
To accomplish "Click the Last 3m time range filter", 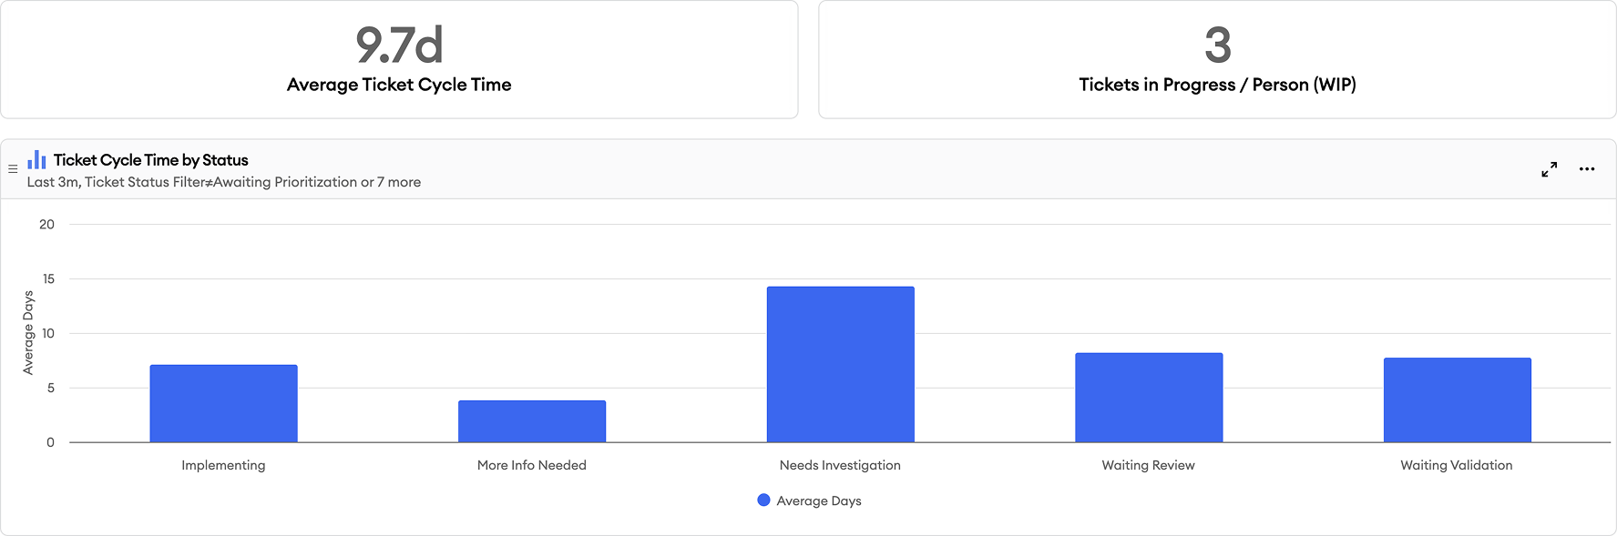I will (x=53, y=182).
